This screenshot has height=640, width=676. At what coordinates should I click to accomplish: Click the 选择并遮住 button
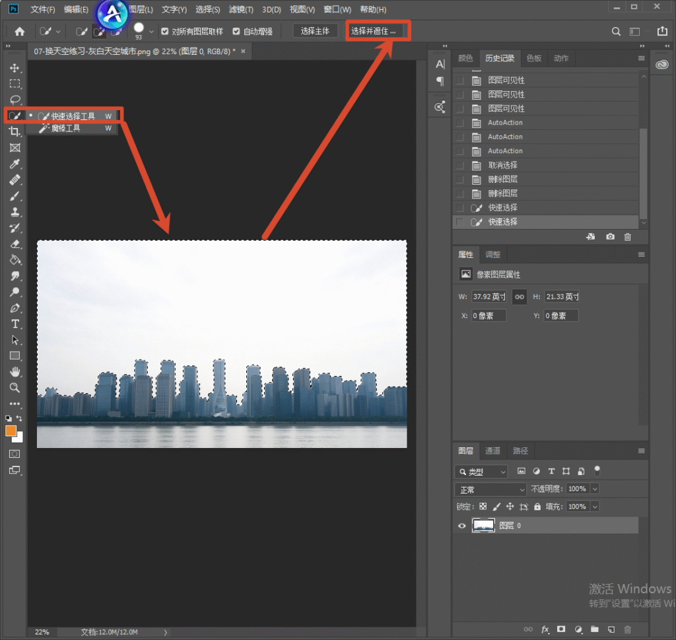coord(374,31)
